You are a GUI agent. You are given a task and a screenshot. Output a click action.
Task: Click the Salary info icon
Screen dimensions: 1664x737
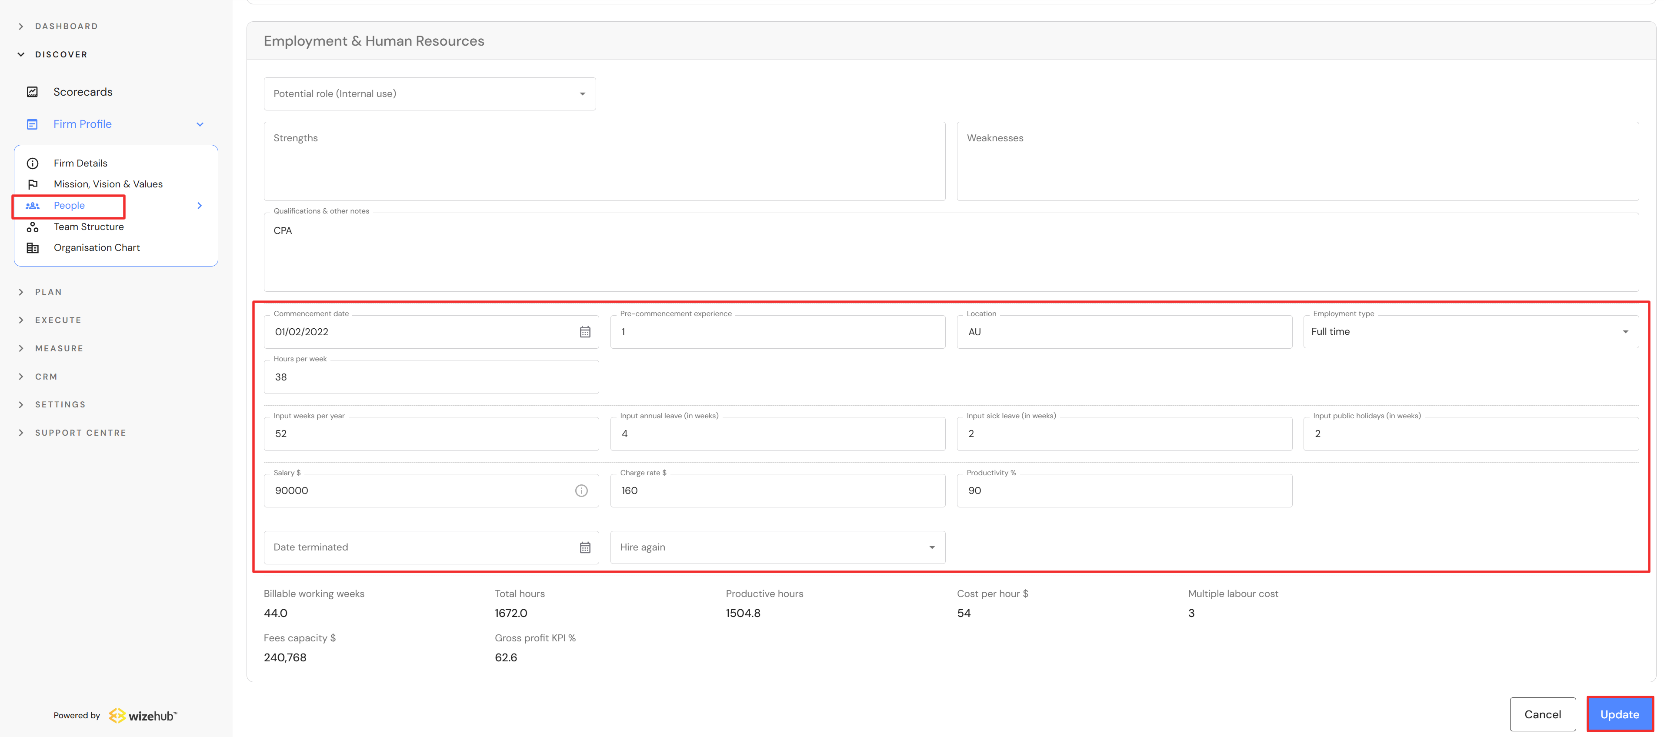point(581,491)
